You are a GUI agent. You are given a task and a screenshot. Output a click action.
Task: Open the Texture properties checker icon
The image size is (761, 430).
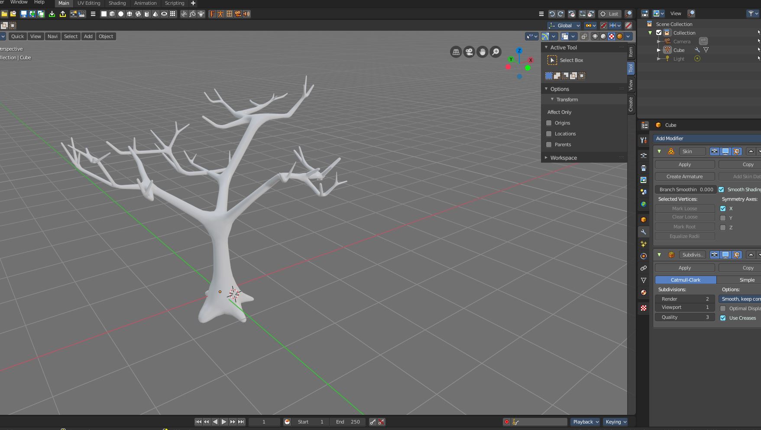pyautogui.click(x=644, y=308)
